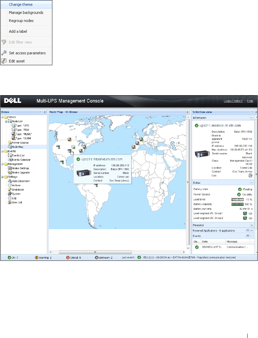The image size is (258, 338).
Task: Toggle Load segment #1 Group1 outlet
Action: click(x=244, y=213)
